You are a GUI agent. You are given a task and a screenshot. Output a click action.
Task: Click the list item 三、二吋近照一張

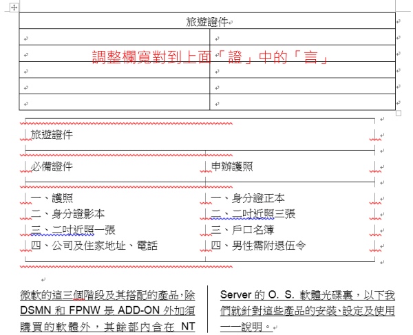click(x=73, y=230)
